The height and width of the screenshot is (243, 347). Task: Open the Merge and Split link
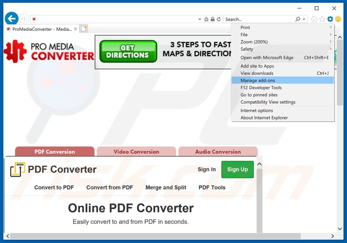166,188
